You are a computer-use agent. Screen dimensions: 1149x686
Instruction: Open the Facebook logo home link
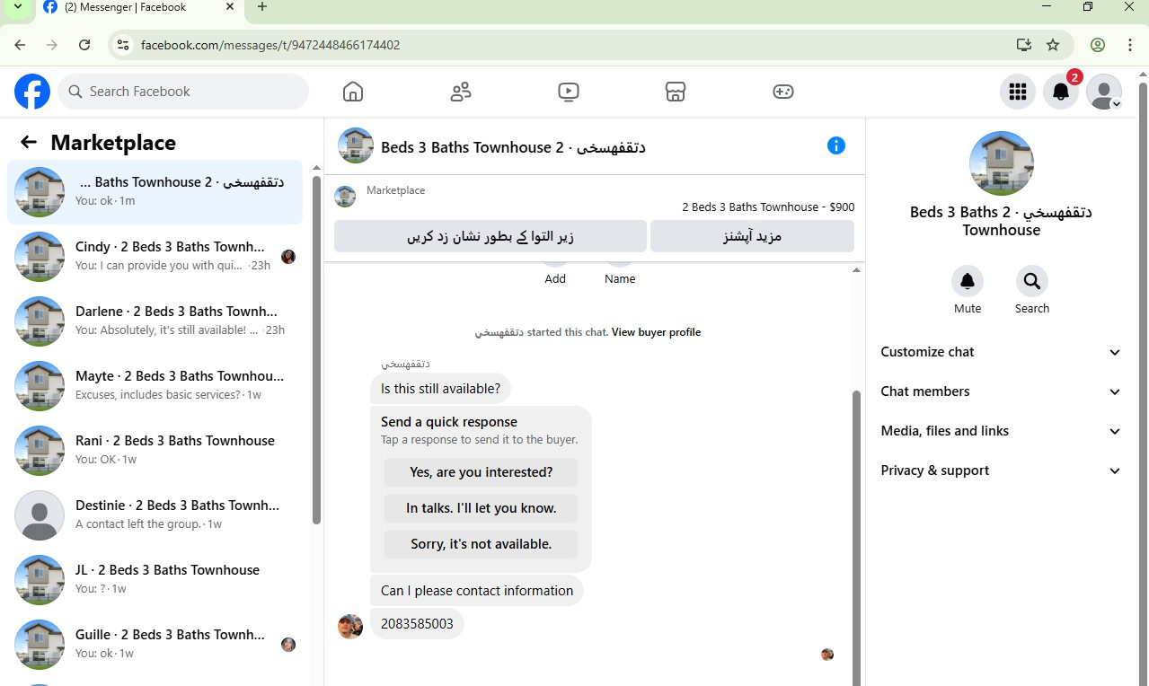point(32,92)
